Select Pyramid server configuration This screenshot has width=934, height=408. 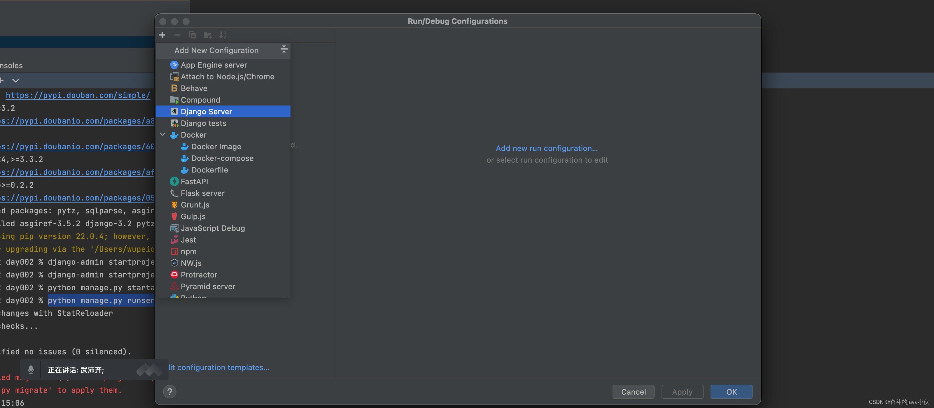click(x=223, y=286)
